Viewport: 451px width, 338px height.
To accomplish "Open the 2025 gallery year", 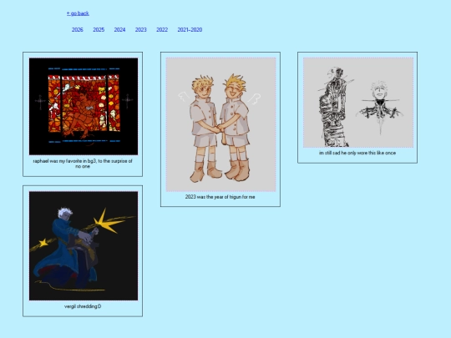I will (x=99, y=29).
